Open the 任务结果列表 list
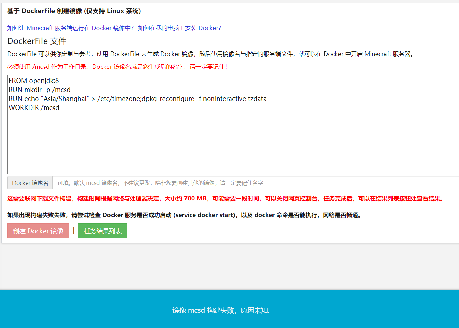 click(103, 231)
